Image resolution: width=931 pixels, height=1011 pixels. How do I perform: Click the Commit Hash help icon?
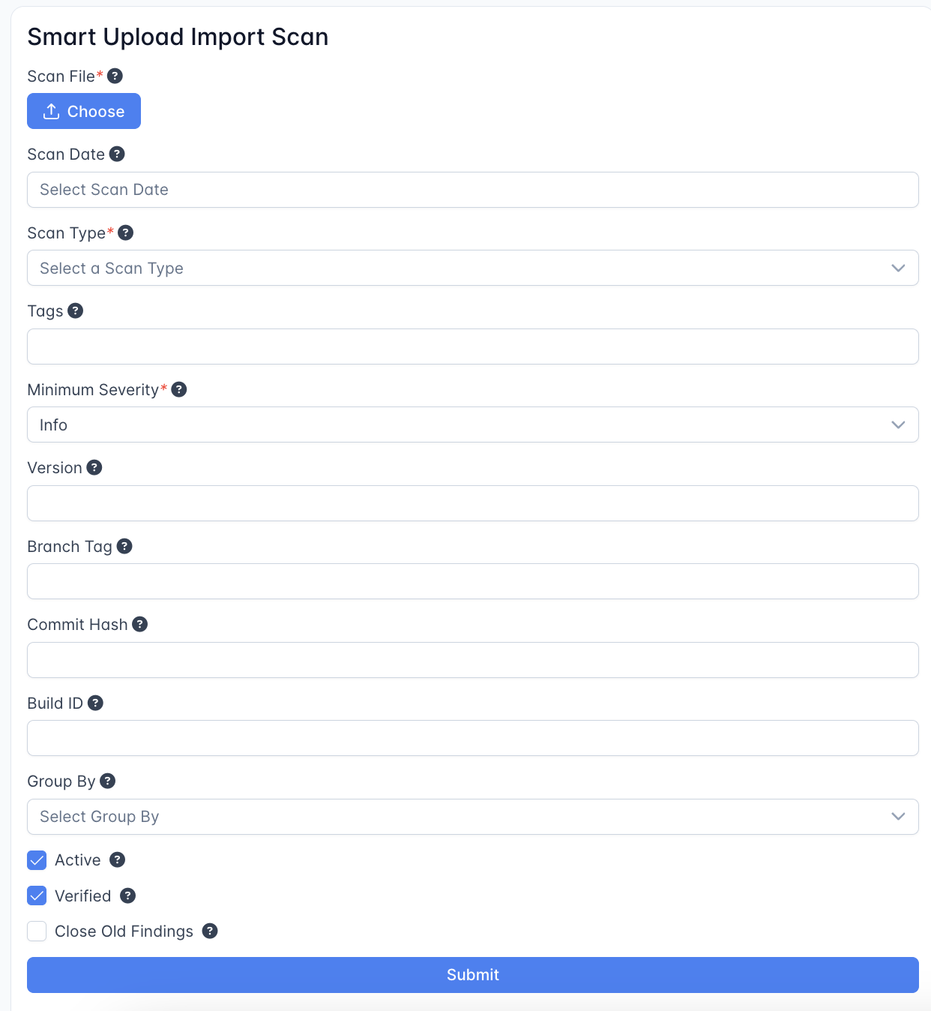tap(140, 624)
